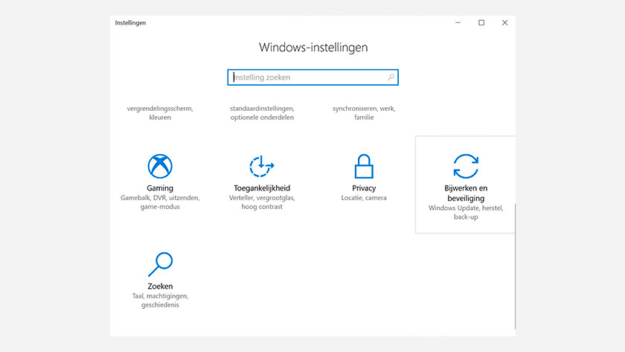Click 'standaardinstellingen, optionele onderdelen' description
Image resolution: width=625 pixels, height=352 pixels.
(x=262, y=113)
